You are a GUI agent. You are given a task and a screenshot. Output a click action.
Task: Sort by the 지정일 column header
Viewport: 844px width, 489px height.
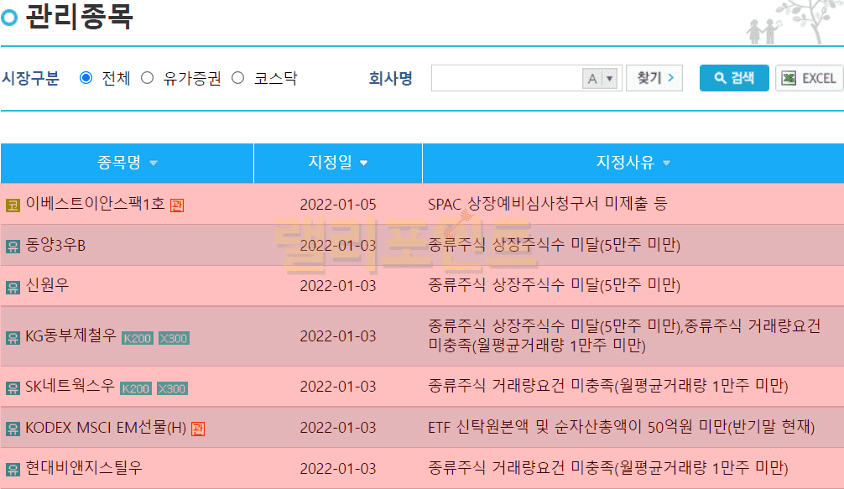pos(338,163)
